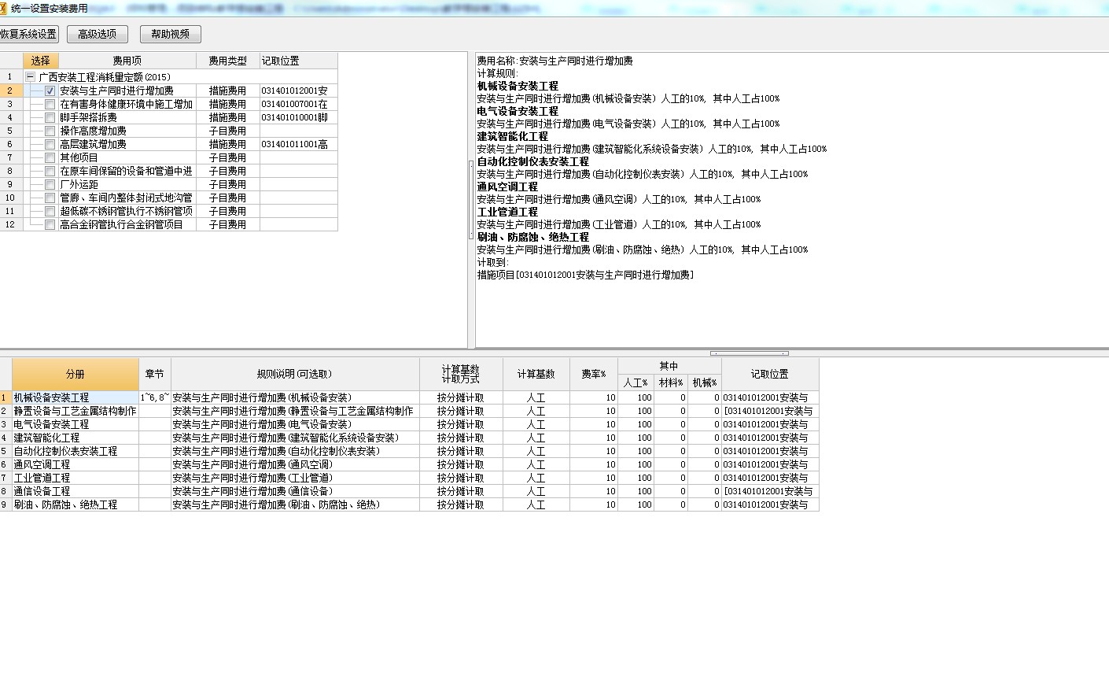The width and height of the screenshot is (1109, 691).
Task: Click the application icon in the title bar
Action: (3, 8)
